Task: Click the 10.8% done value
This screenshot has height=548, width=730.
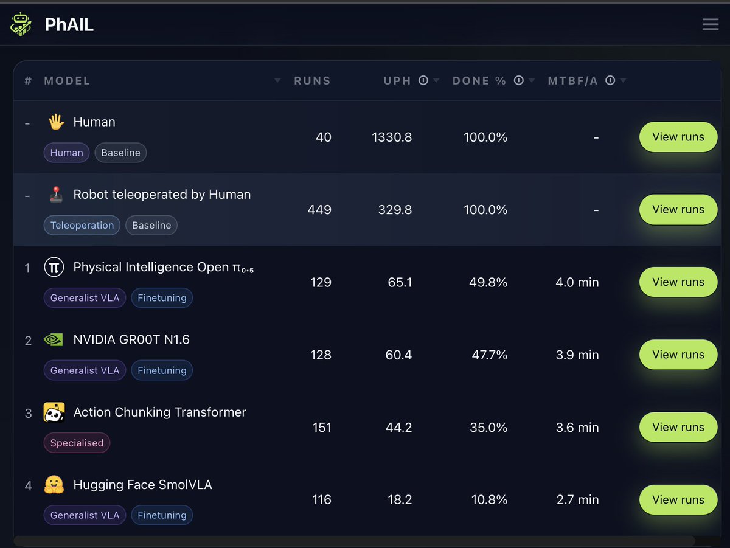Action: point(490,500)
